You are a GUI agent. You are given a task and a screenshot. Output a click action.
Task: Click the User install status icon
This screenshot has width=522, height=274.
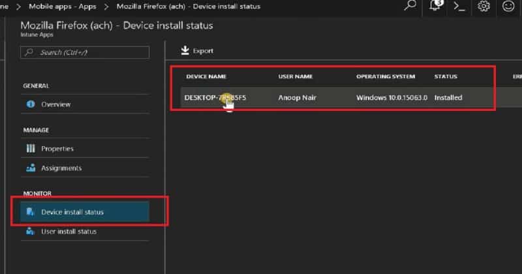pyautogui.click(x=30, y=231)
